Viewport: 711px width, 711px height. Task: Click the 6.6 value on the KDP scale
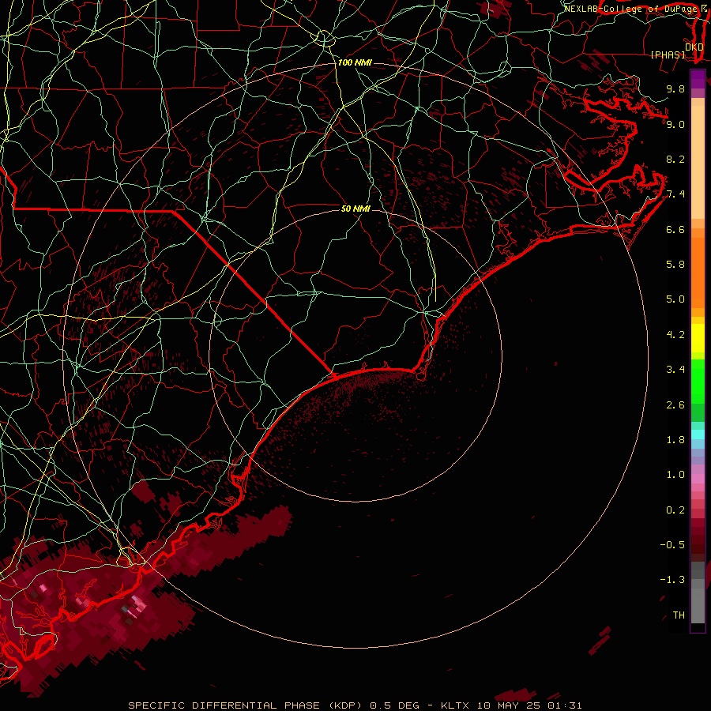(675, 229)
